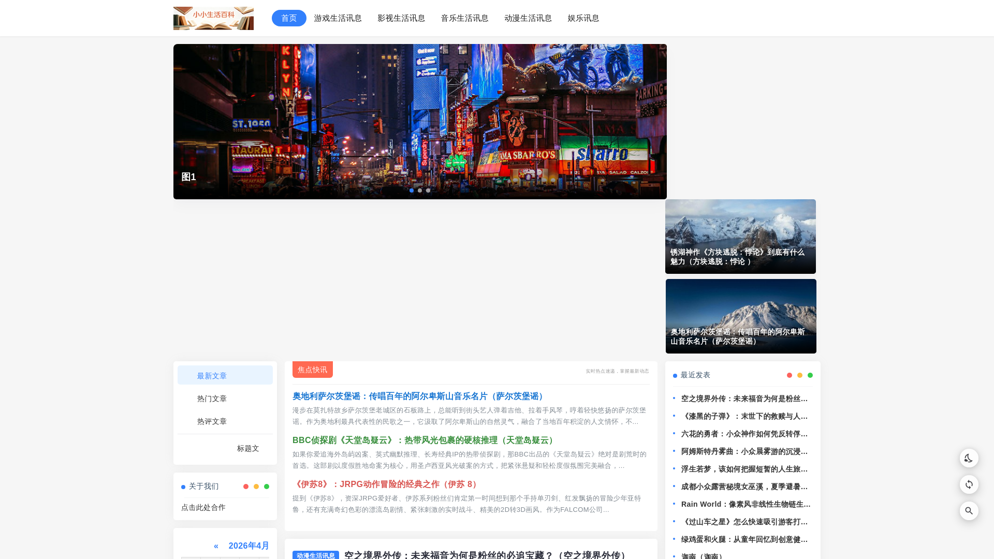Screen dimensions: 994x559
Task: Open article 奥地利萨尔茨堡谣 headline link
Action: tap(419, 396)
